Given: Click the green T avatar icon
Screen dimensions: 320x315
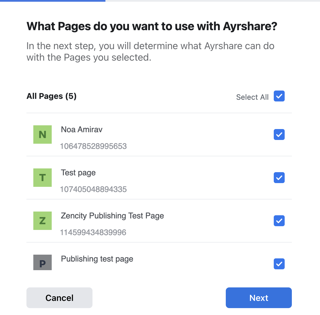Looking at the screenshot, I should [x=43, y=178].
